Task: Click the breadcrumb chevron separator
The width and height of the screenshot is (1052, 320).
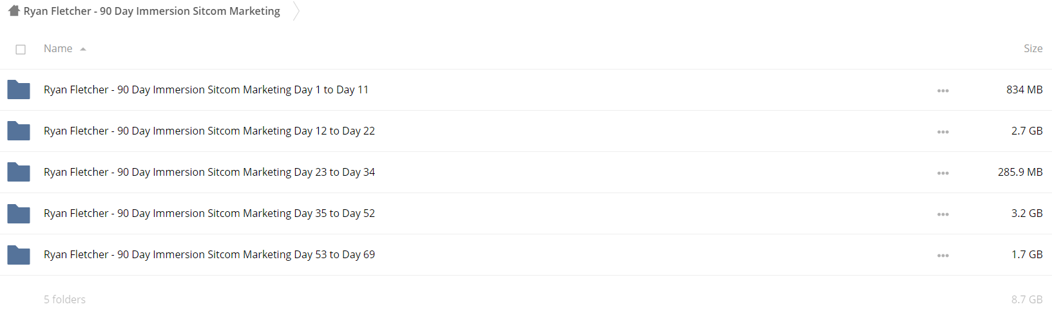Action: point(296,11)
